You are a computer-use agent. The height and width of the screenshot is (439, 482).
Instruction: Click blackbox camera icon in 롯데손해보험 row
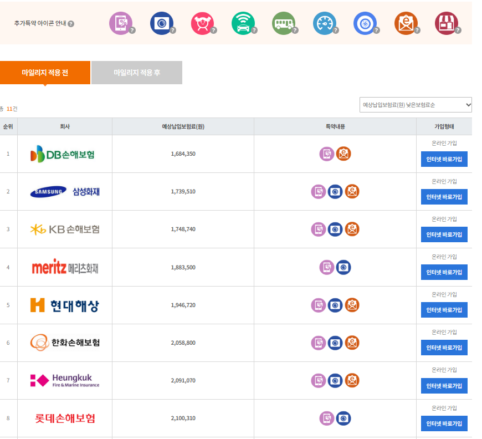[x=343, y=418]
